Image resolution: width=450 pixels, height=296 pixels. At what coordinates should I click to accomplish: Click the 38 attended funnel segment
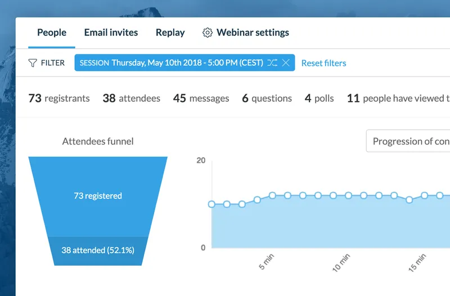(x=98, y=251)
